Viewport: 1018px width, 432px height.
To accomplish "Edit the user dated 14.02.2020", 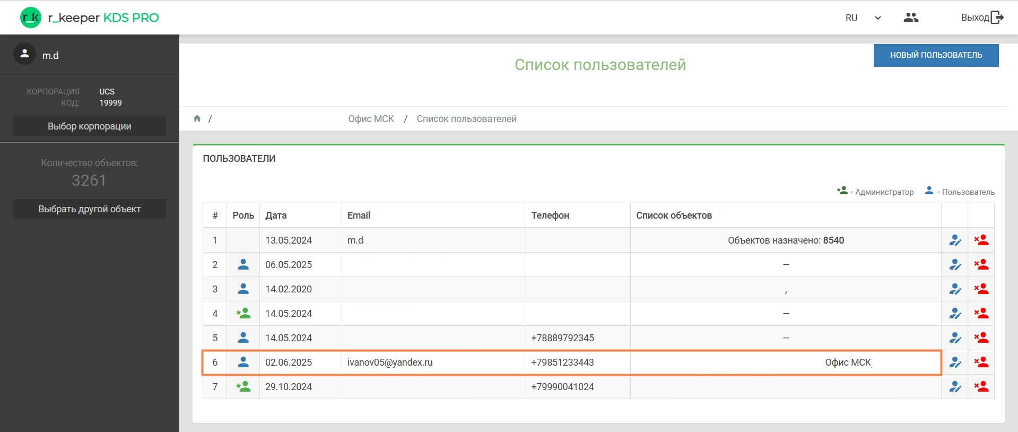I will [x=954, y=289].
